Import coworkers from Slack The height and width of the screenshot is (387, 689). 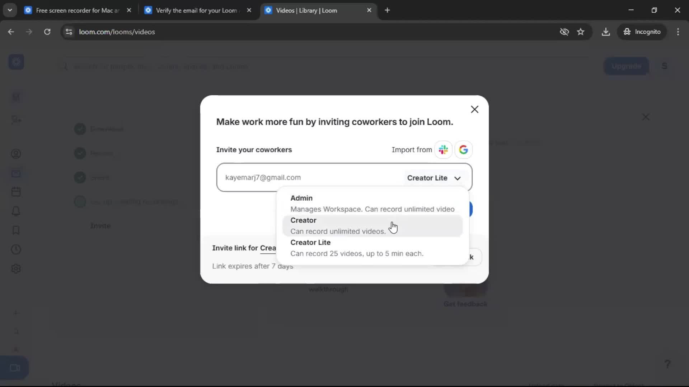444,149
